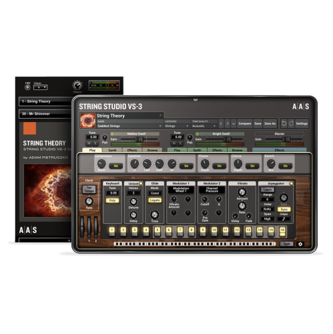Go to previous preset with left arrow

click(221, 124)
